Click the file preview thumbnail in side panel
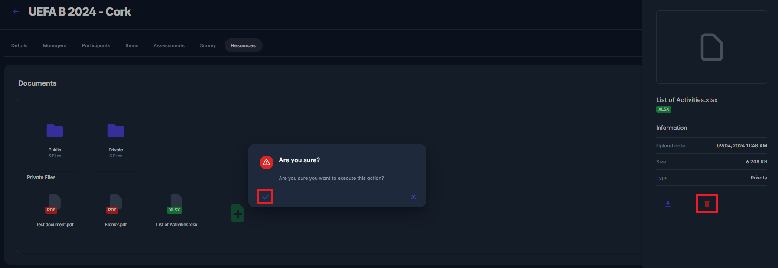This screenshot has width=778, height=268. (x=711, y=47)
